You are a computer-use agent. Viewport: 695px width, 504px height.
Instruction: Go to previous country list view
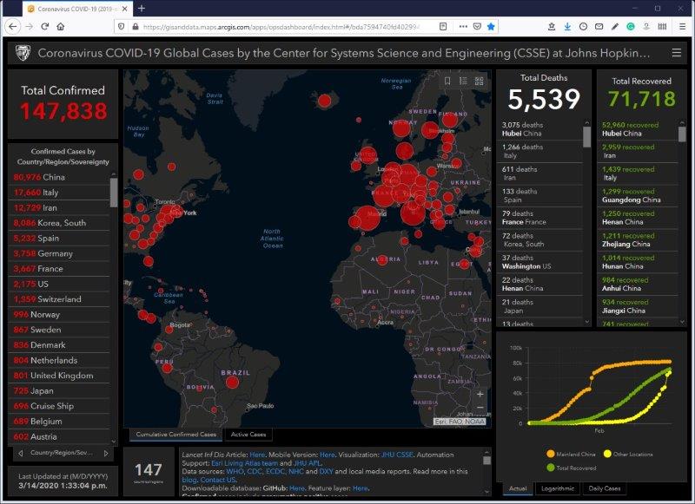click(x=20, y=453)
